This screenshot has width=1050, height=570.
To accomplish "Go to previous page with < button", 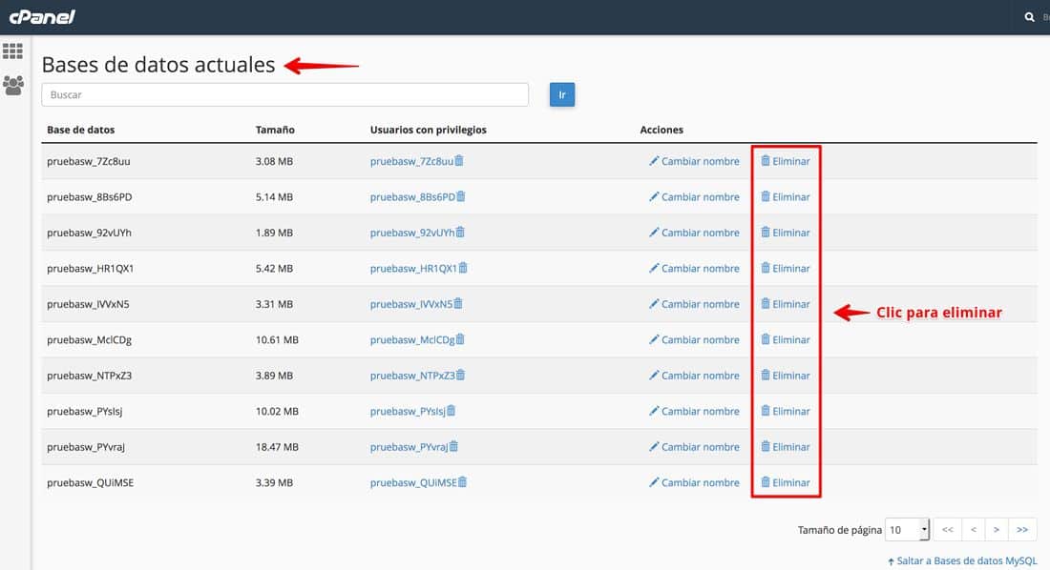I will (x=974, y=529).
